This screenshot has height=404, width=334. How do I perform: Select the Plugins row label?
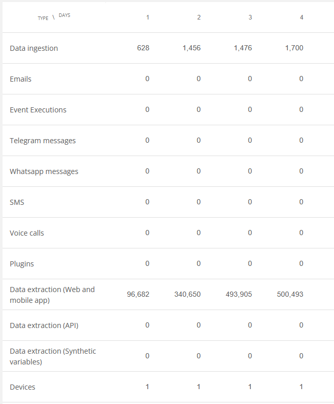point(22,264)
